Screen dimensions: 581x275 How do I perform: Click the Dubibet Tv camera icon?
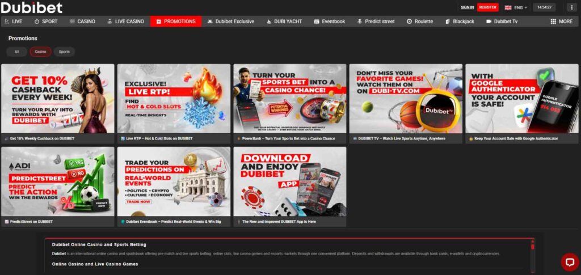pyautogui.click(x=489, y=22)
